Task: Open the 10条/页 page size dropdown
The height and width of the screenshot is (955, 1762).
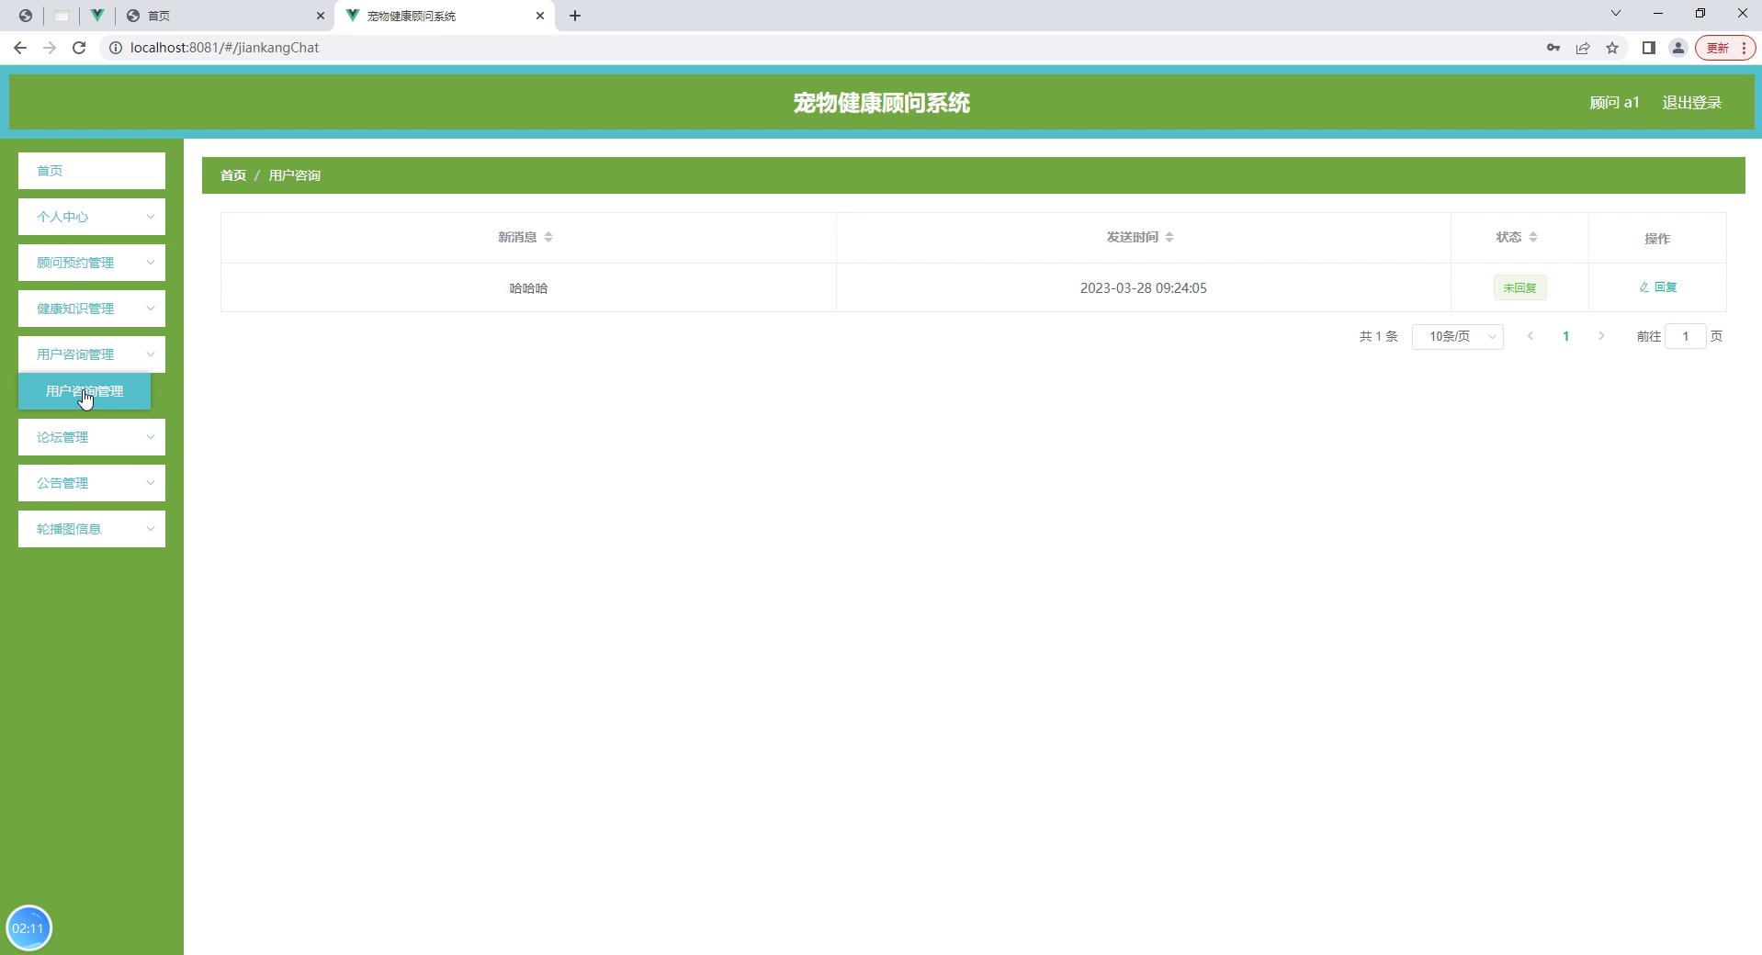Action: point(1457,337)
